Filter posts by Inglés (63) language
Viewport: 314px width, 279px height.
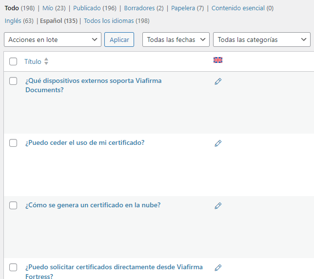click(x=19, y=21)
